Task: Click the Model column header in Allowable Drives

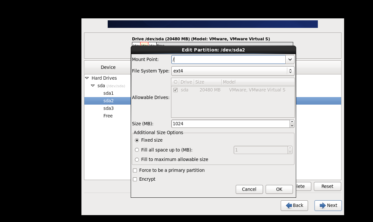Action: 258,82
